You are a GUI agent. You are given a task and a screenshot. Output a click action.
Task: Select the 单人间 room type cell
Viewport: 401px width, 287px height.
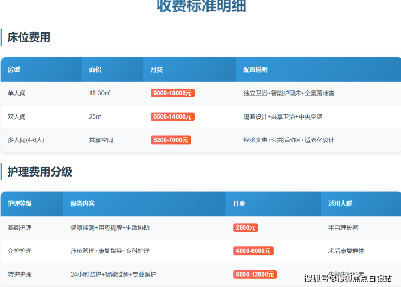coord(17,93)
